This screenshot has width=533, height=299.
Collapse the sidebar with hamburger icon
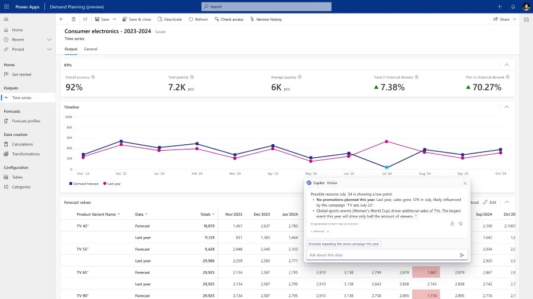tap(6, 19)
